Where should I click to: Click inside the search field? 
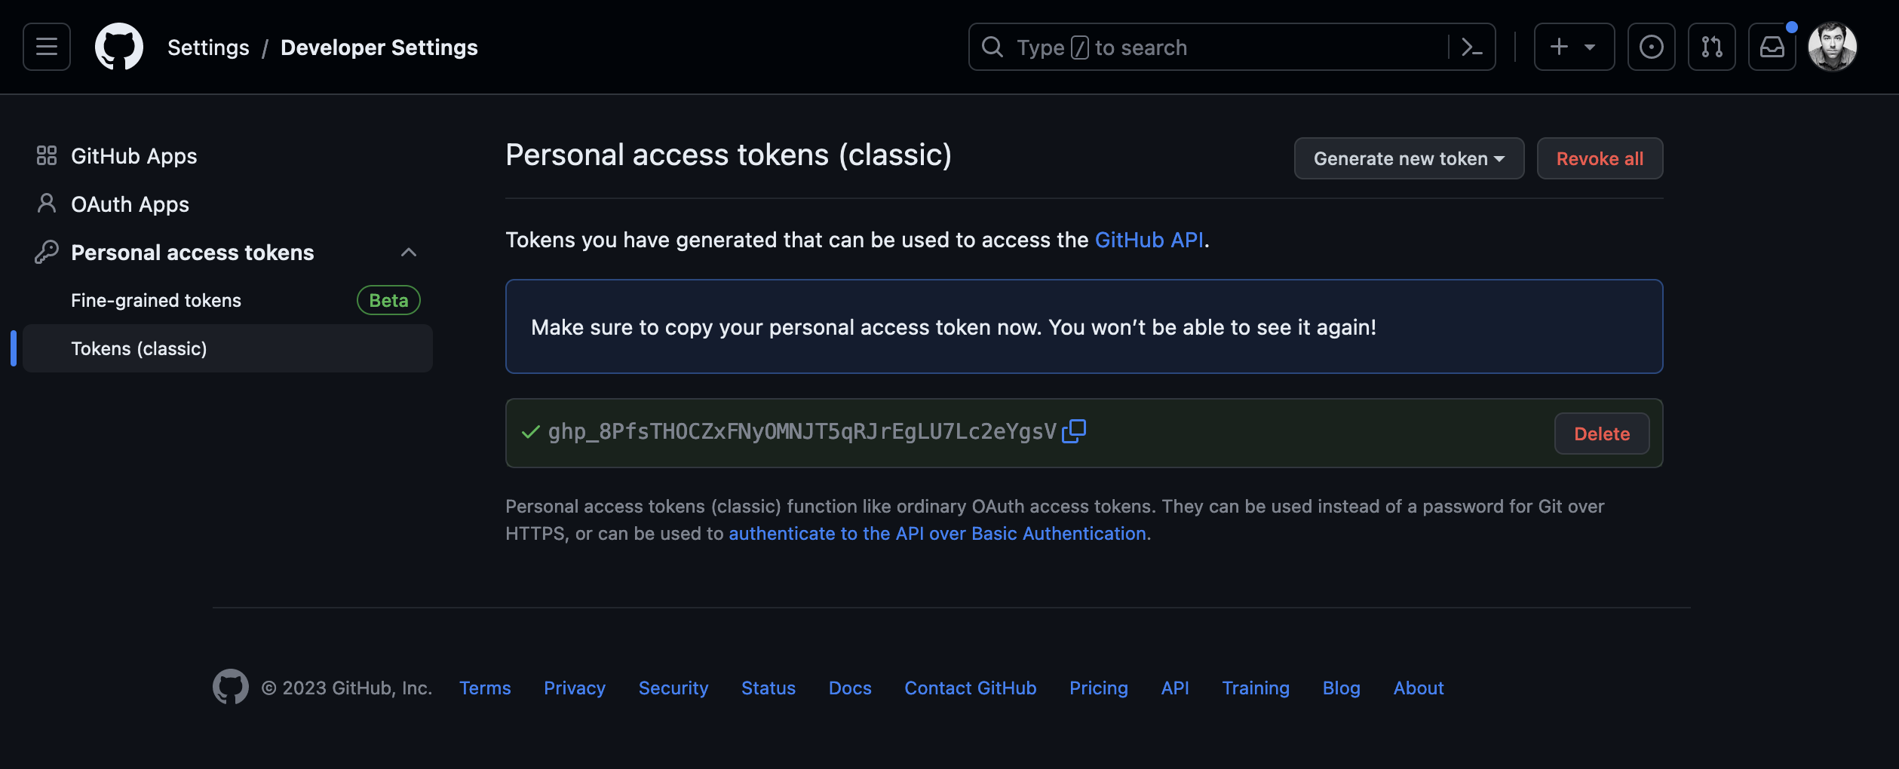[1207, 47]
